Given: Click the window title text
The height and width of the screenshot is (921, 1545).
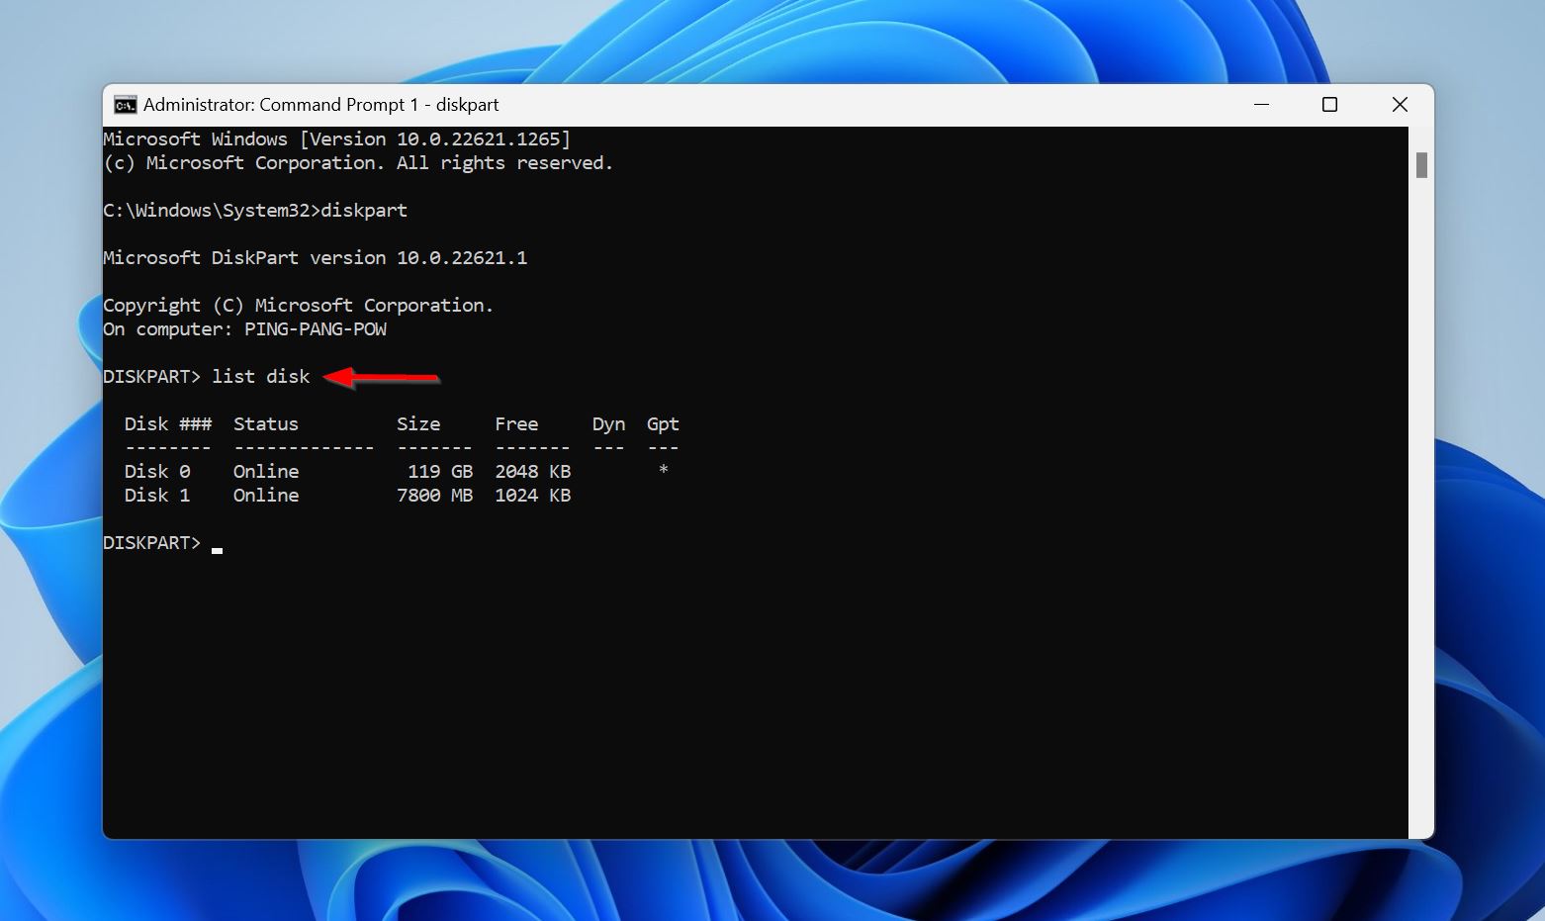Looking at the screenshot, I should click(x=320, y=105).
